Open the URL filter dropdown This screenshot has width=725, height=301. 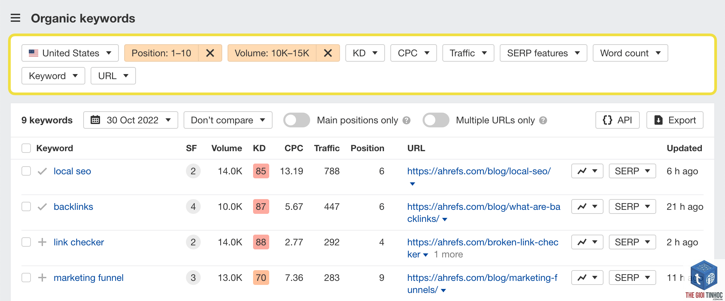click(113, 76)
